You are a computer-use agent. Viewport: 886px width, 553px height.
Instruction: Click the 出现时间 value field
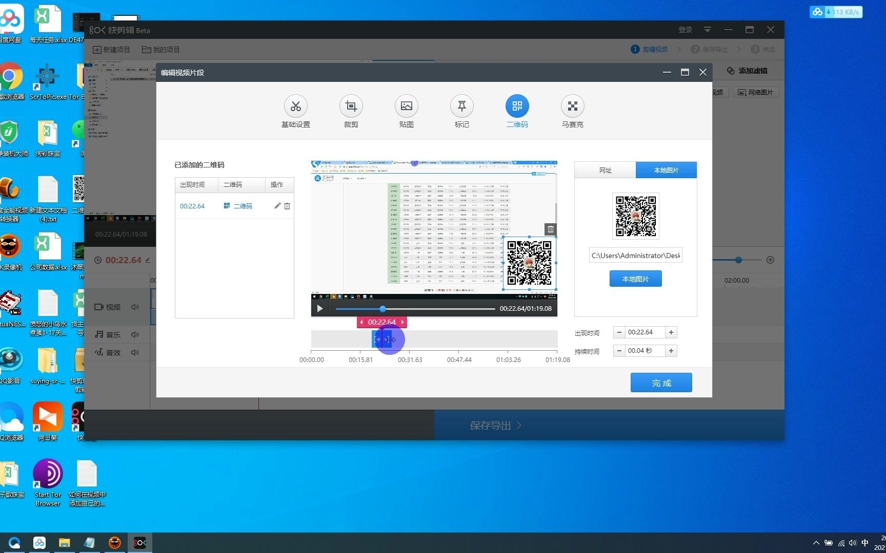pyautogui.click(x=646, y=332)
